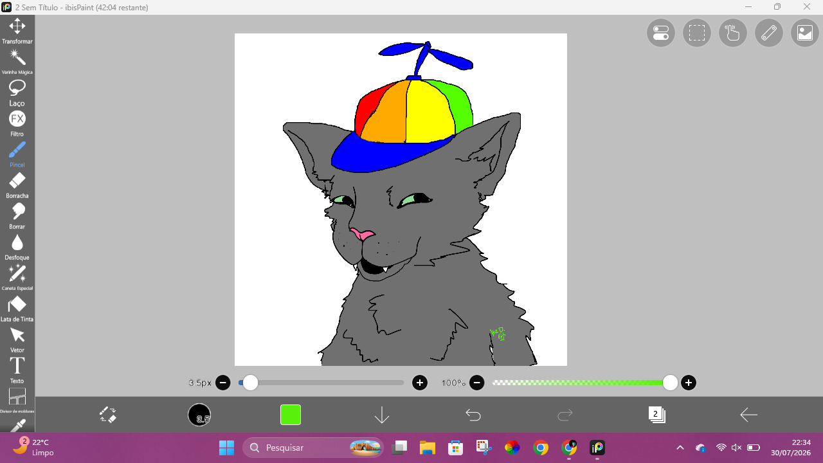Open the layers panel showing 2
The height and width of the screenshot is (463, 823).
(x=656, y=415)
